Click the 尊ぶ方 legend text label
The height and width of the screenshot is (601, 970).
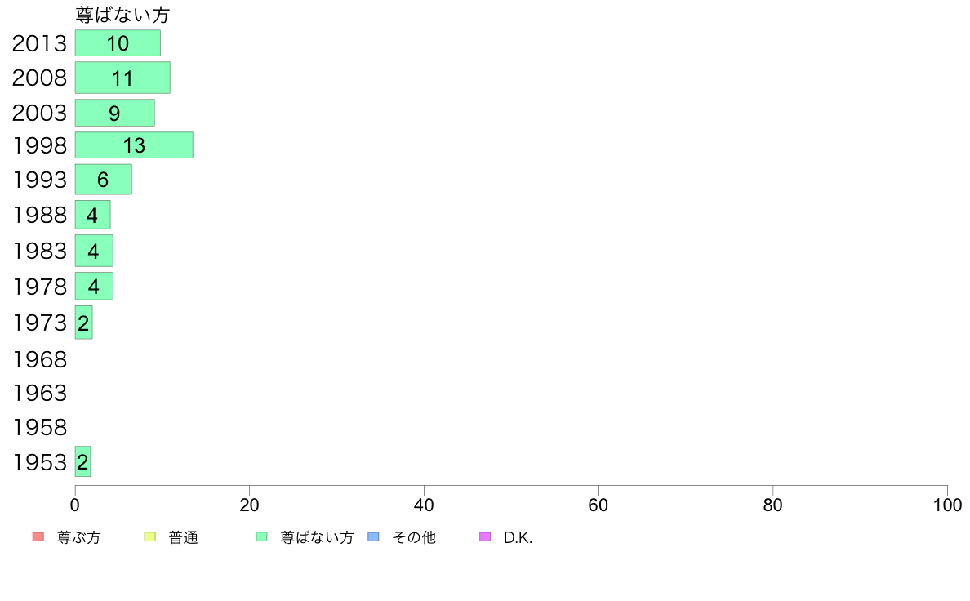(x=78, y=537)
